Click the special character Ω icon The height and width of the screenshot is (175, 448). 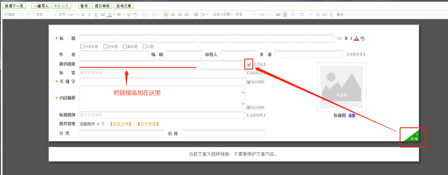[318, 15]
